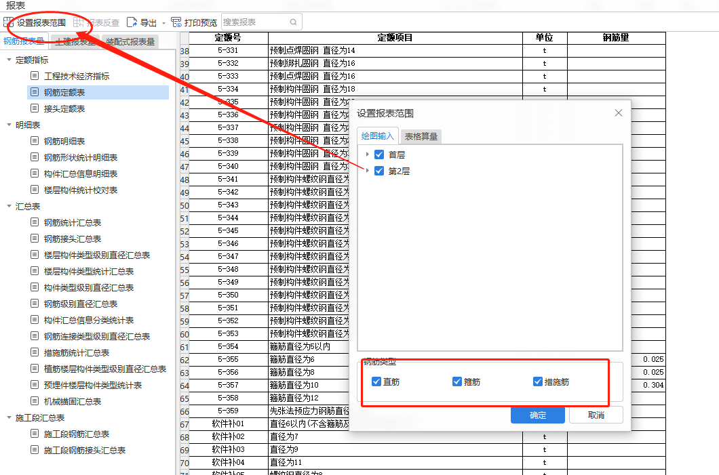Open the 打印预览 print preview icon

coord(176,22)
